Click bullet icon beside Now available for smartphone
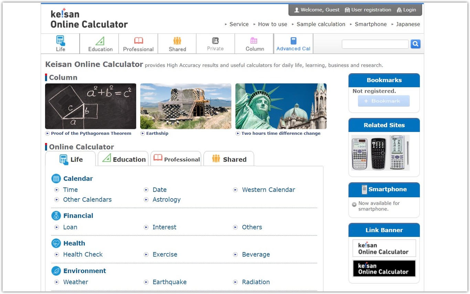 pyautogui.click(x=354, y=205)
